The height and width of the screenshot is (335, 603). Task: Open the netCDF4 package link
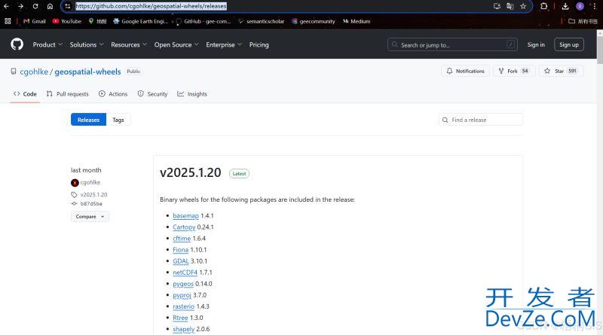(x=185, y=273)
